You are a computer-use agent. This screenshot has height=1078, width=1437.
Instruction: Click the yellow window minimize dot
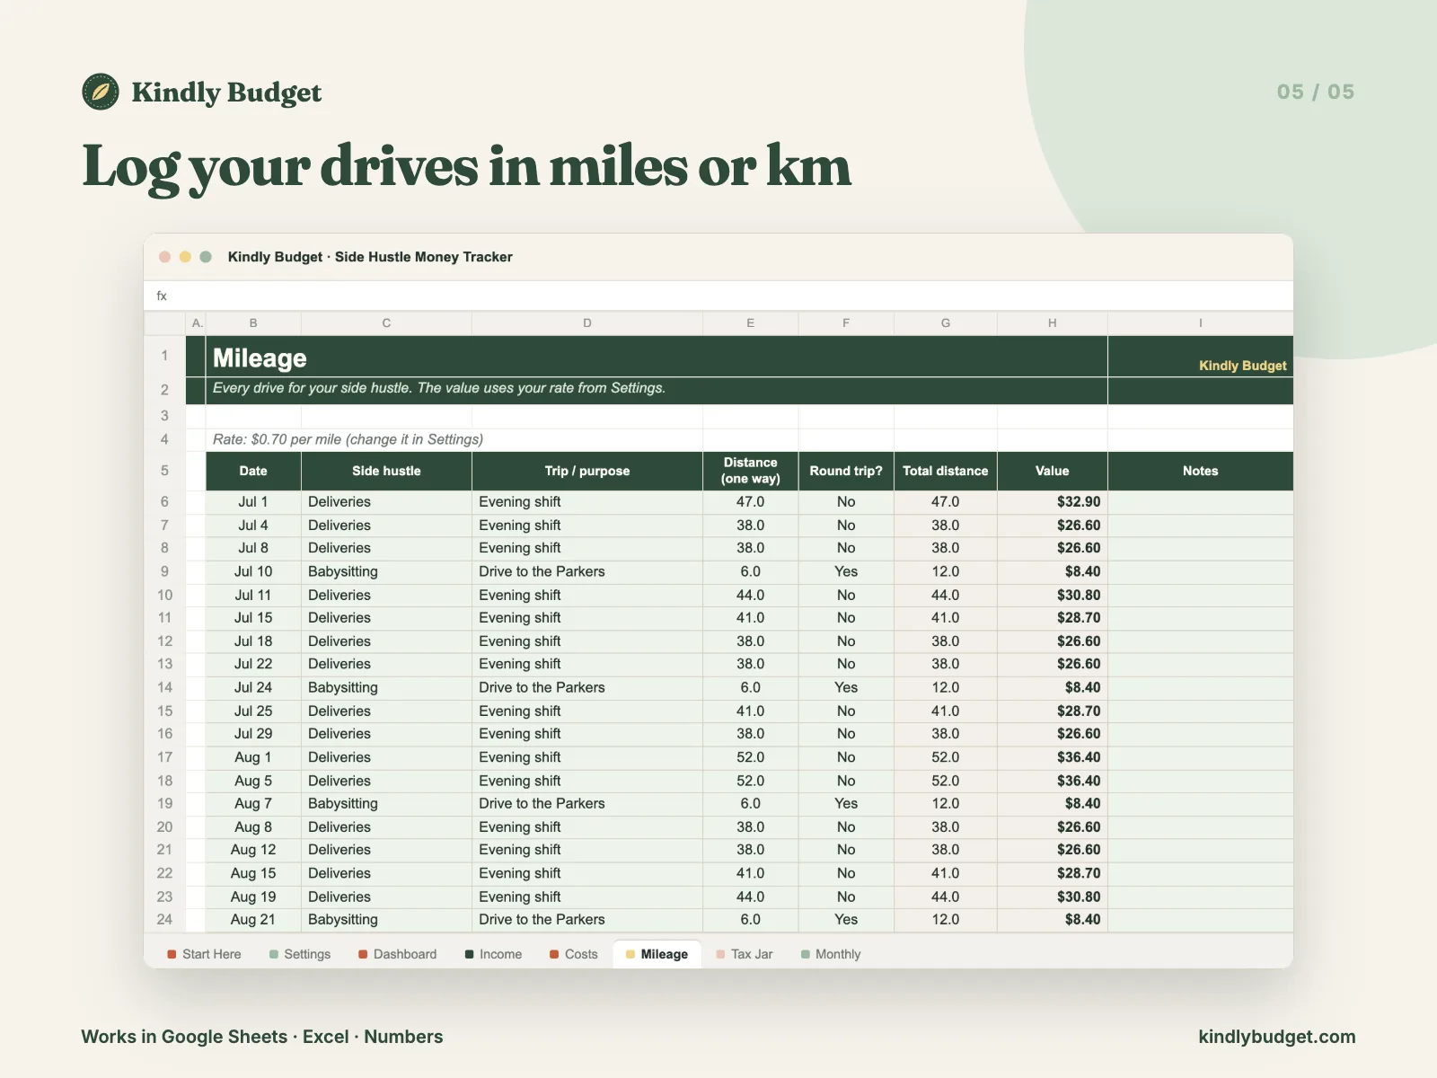click(185, 257)
